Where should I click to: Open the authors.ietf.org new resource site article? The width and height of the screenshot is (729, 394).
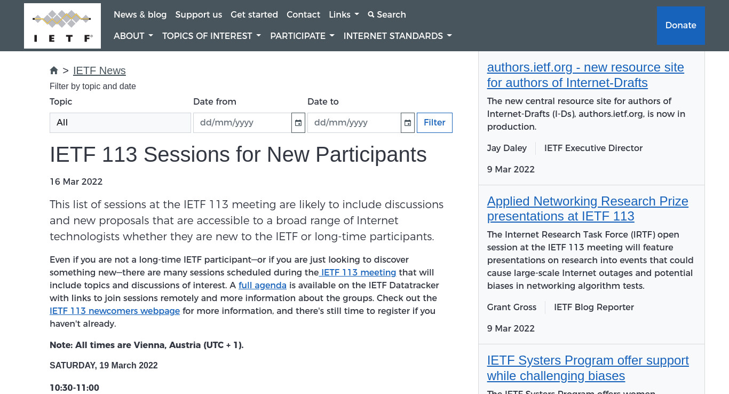[x=585, y=75]
